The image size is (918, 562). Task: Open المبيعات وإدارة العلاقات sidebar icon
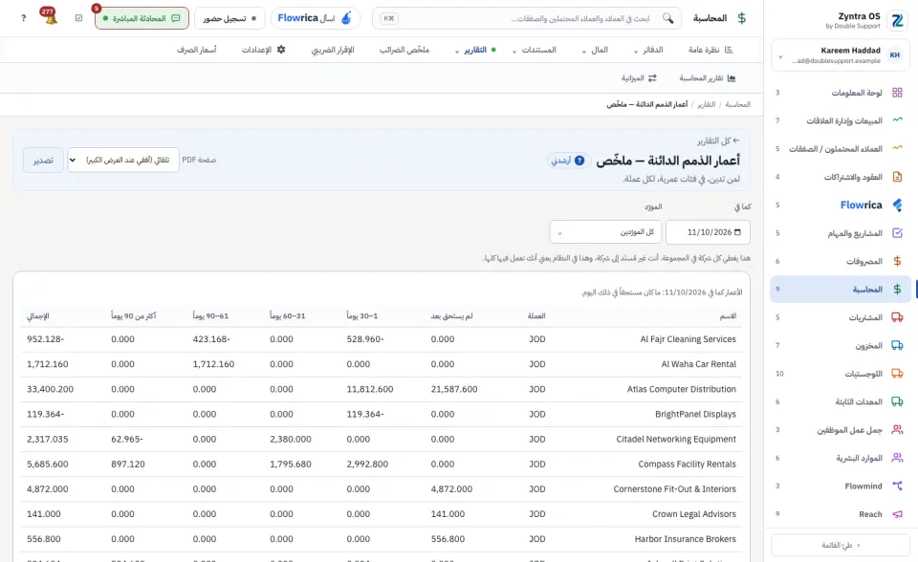[897, 120]
